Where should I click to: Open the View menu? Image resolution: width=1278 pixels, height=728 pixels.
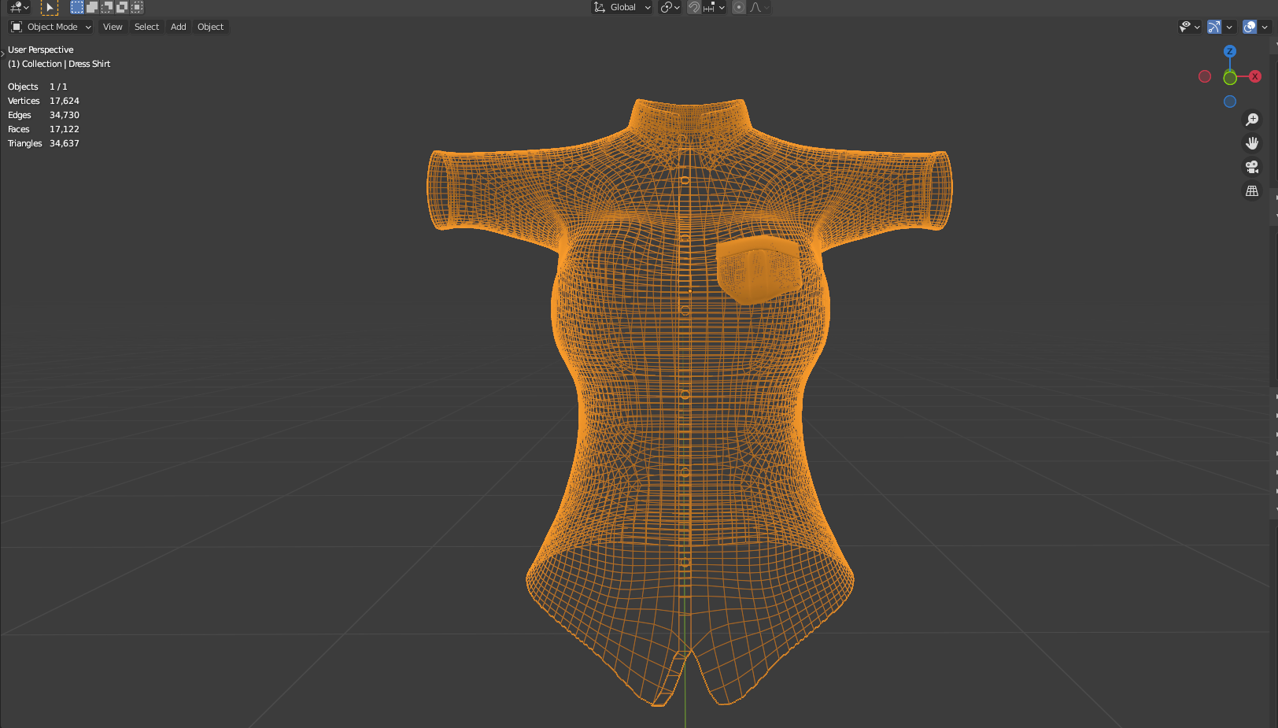pyautogui.click(x=113, y=27)
